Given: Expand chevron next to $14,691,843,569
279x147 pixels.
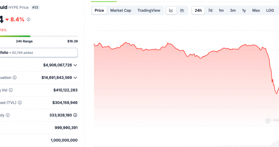Looking at the screenshot, I should [x=75, y=78].
